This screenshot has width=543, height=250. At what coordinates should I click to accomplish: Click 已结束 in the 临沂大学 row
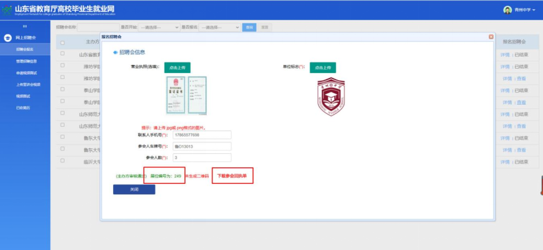point(521,162)
